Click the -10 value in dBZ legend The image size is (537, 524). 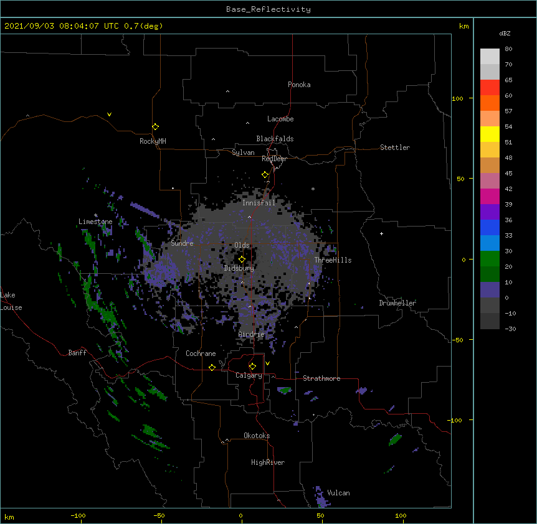[510, 313]
